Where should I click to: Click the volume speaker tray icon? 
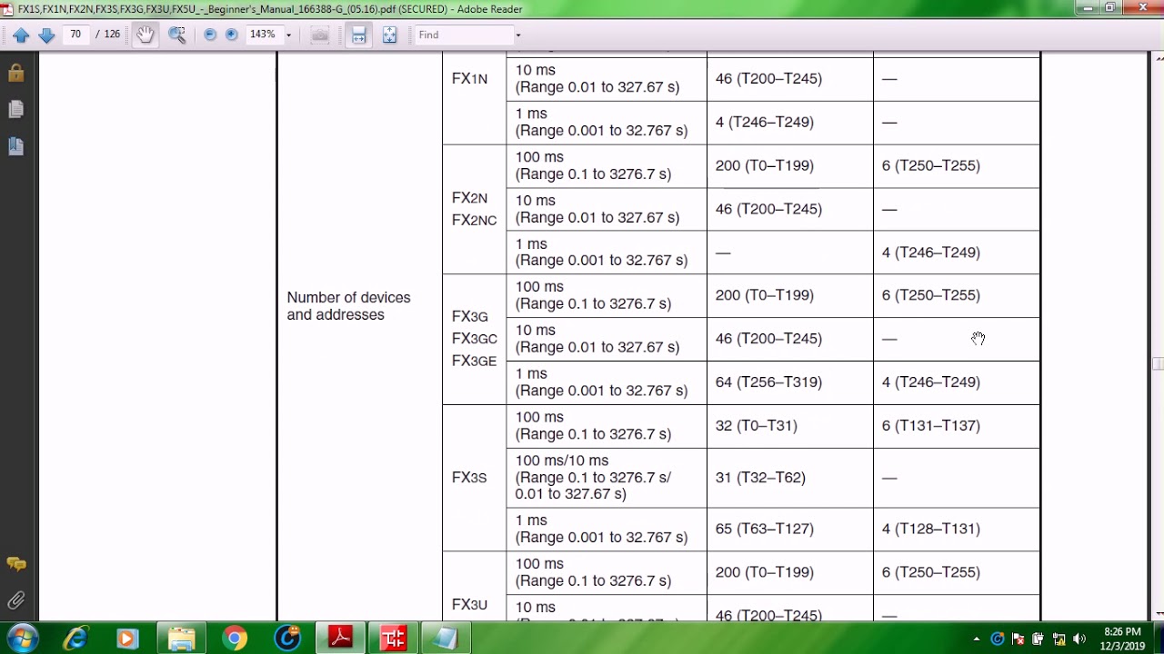coord(1079,639)
